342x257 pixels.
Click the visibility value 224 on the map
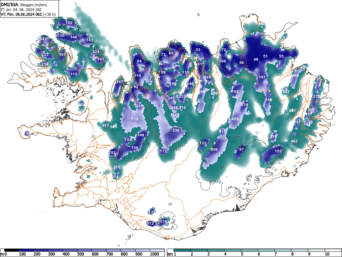click(96, 51)
